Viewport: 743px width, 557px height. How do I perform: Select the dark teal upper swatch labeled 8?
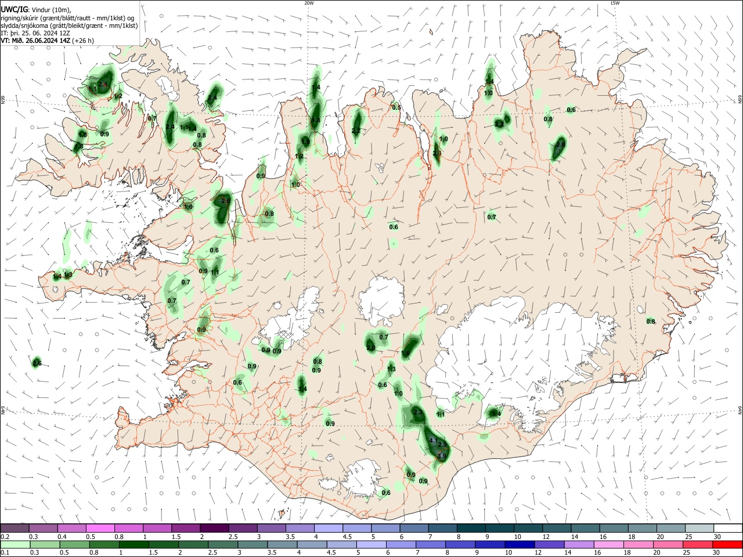click(x=471, y=528)
